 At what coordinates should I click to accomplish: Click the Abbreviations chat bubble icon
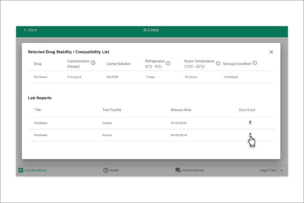coord(178,170)
